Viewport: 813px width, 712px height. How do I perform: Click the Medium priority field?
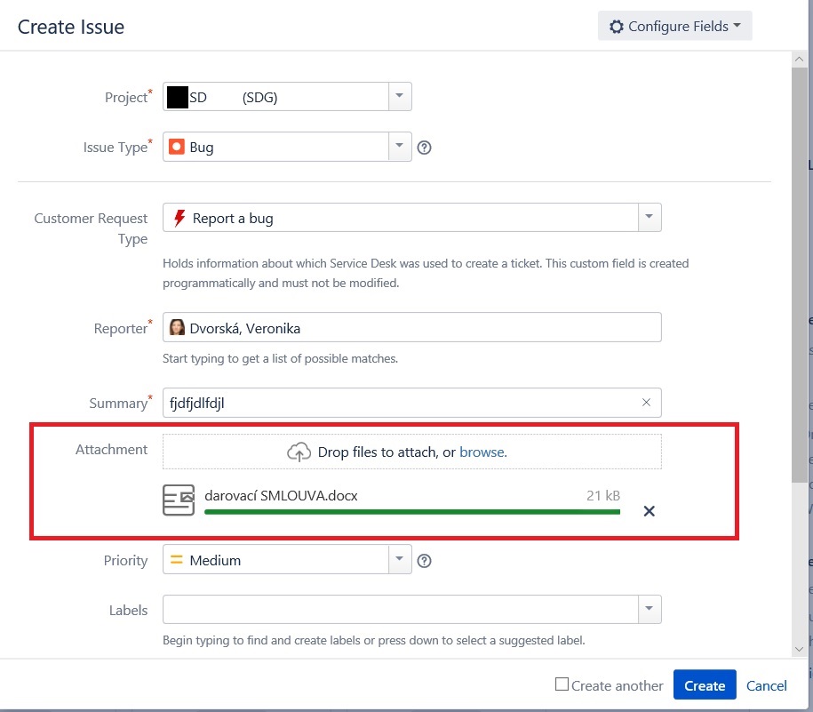tap(287, 559)
